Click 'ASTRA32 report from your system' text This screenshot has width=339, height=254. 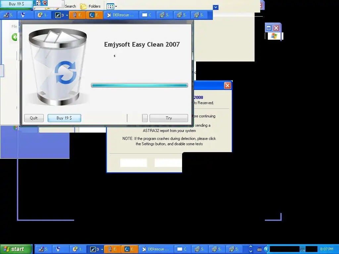[169, 131]
